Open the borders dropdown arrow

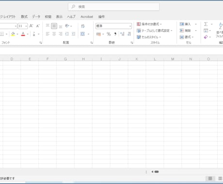pos(6,34)
